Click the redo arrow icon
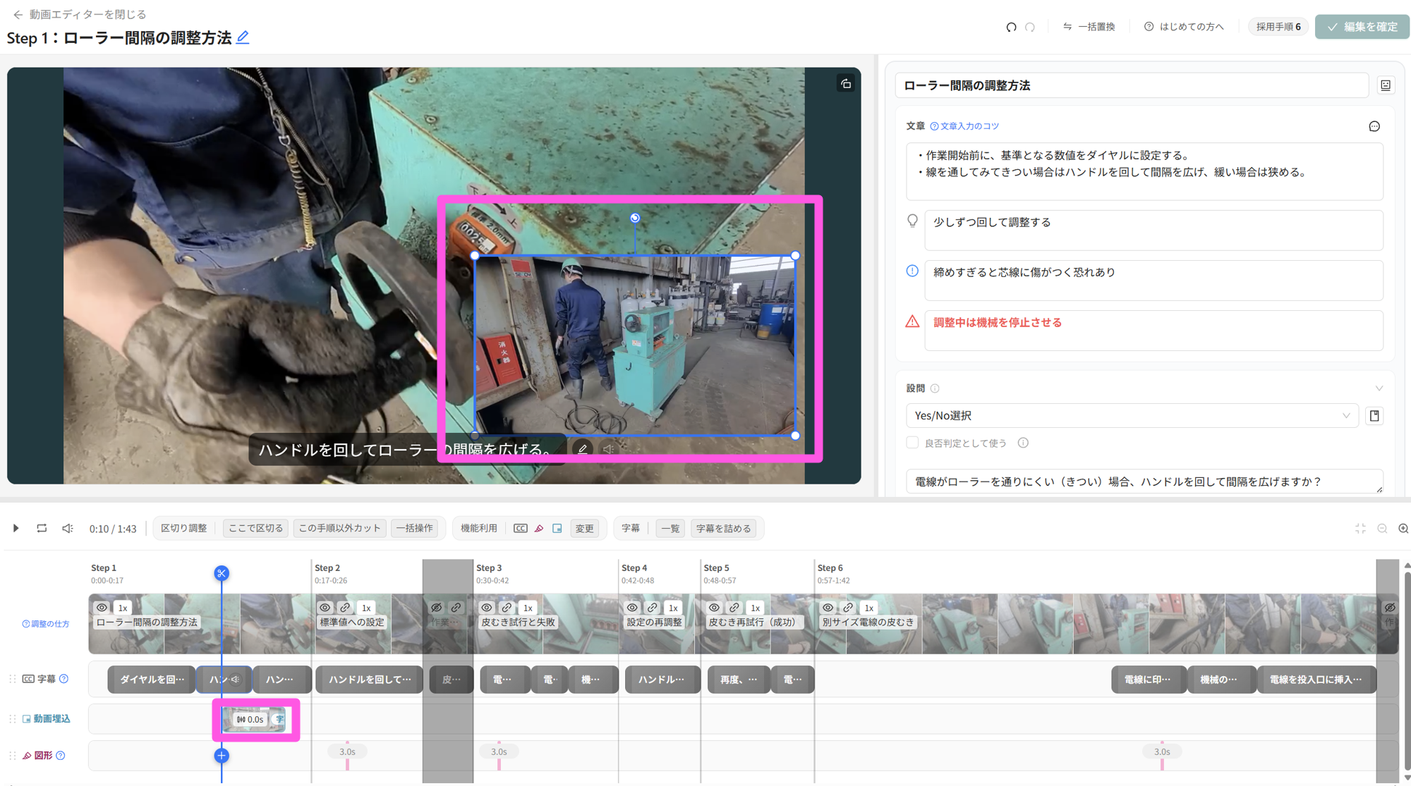Viewport: 1411px width, 786px height. click(x=1030, y=27)
